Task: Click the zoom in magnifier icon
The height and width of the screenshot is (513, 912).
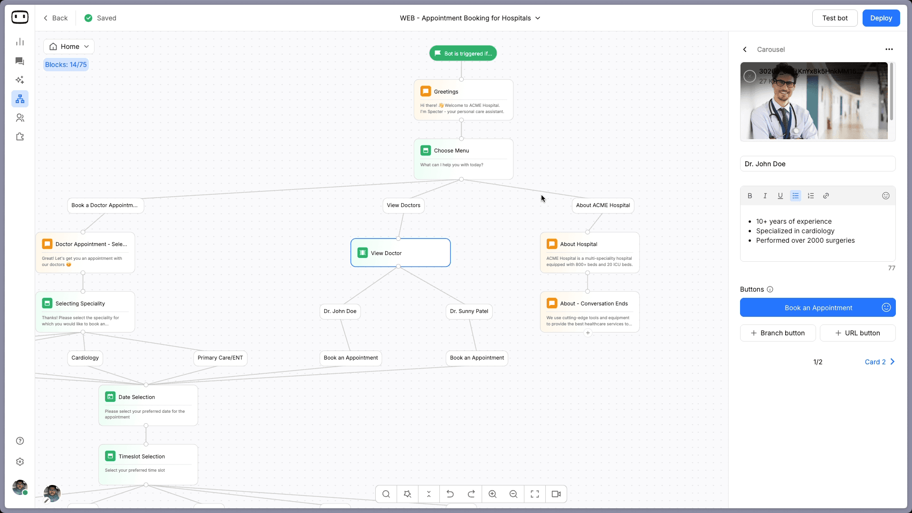Action: pos(492,494)
